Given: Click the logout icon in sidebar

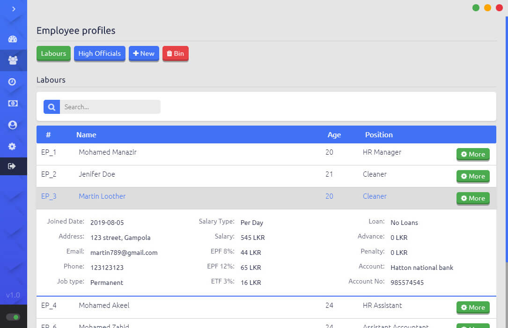Looking at the screenshot, I should pyautogui.click(x=13, y=166).
